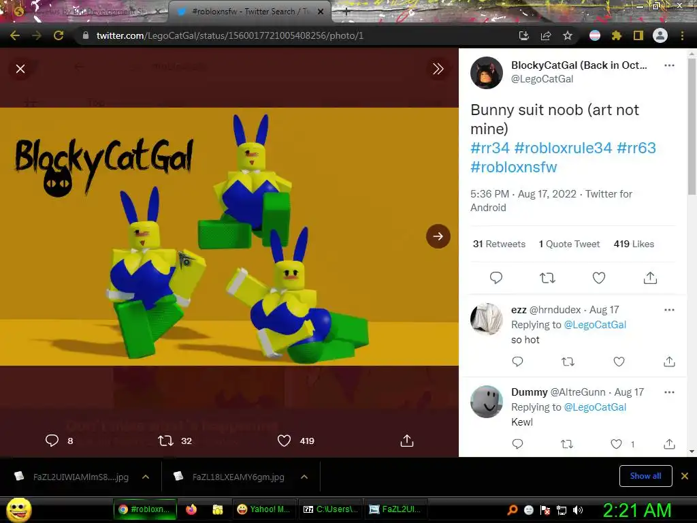Open BlockyCatGal profile avatar
Image resolution: width=697 pixels, height=523 pixels.
487,73
